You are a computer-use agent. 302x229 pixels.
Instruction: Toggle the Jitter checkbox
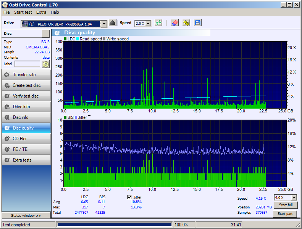129,197
